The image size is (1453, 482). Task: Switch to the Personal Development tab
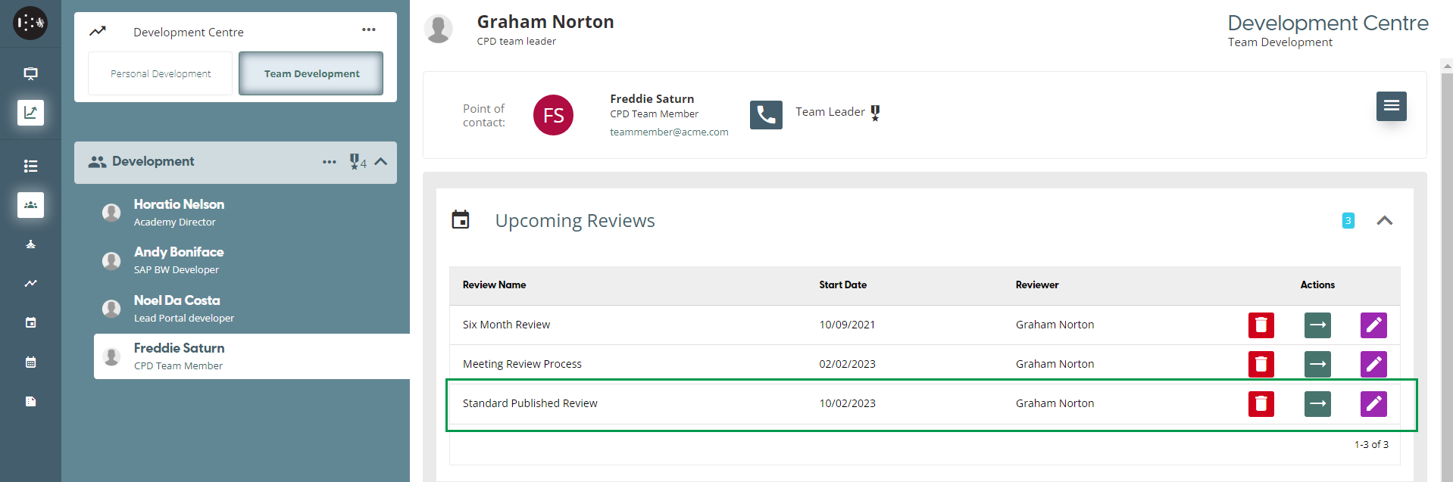161,74
